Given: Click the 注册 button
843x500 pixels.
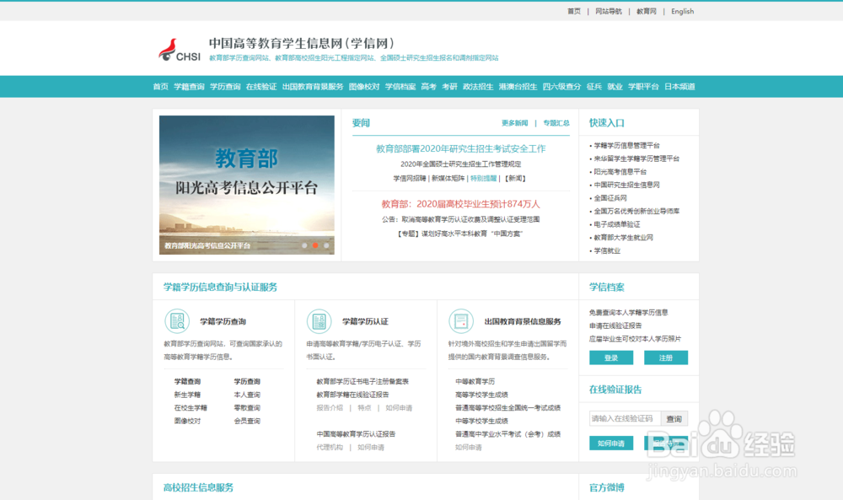Looking at the screenshot, I should tap(666, 358).
